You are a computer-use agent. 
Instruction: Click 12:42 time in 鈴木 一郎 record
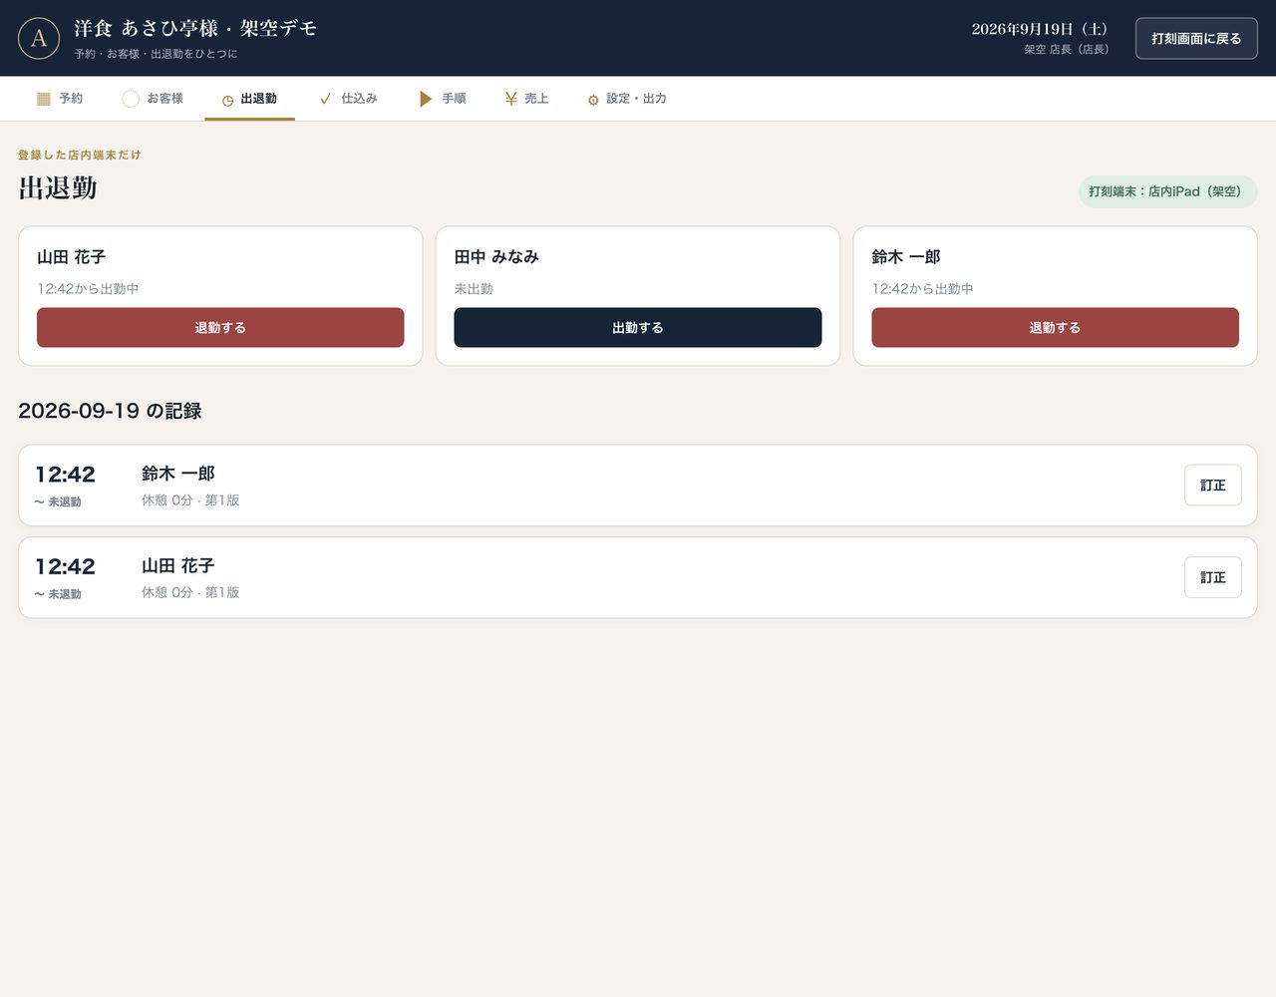coord(65,475)
